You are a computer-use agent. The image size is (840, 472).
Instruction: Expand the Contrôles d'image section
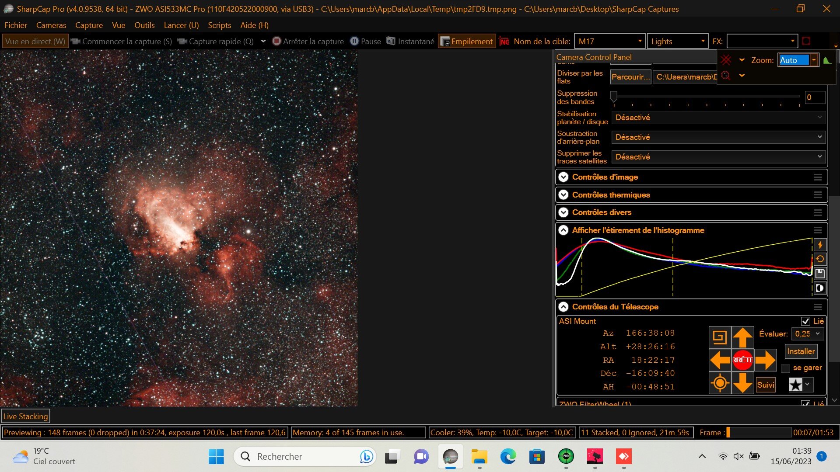tap(563, 177)
